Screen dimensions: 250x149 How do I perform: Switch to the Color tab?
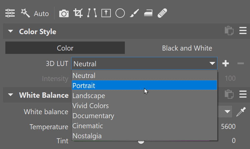(x=65, y=48)
